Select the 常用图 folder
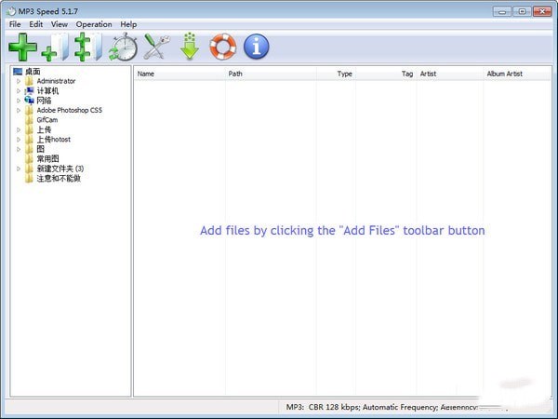This screenshot has width=558, height=419. pyautogui.click(x=48, y=159)
